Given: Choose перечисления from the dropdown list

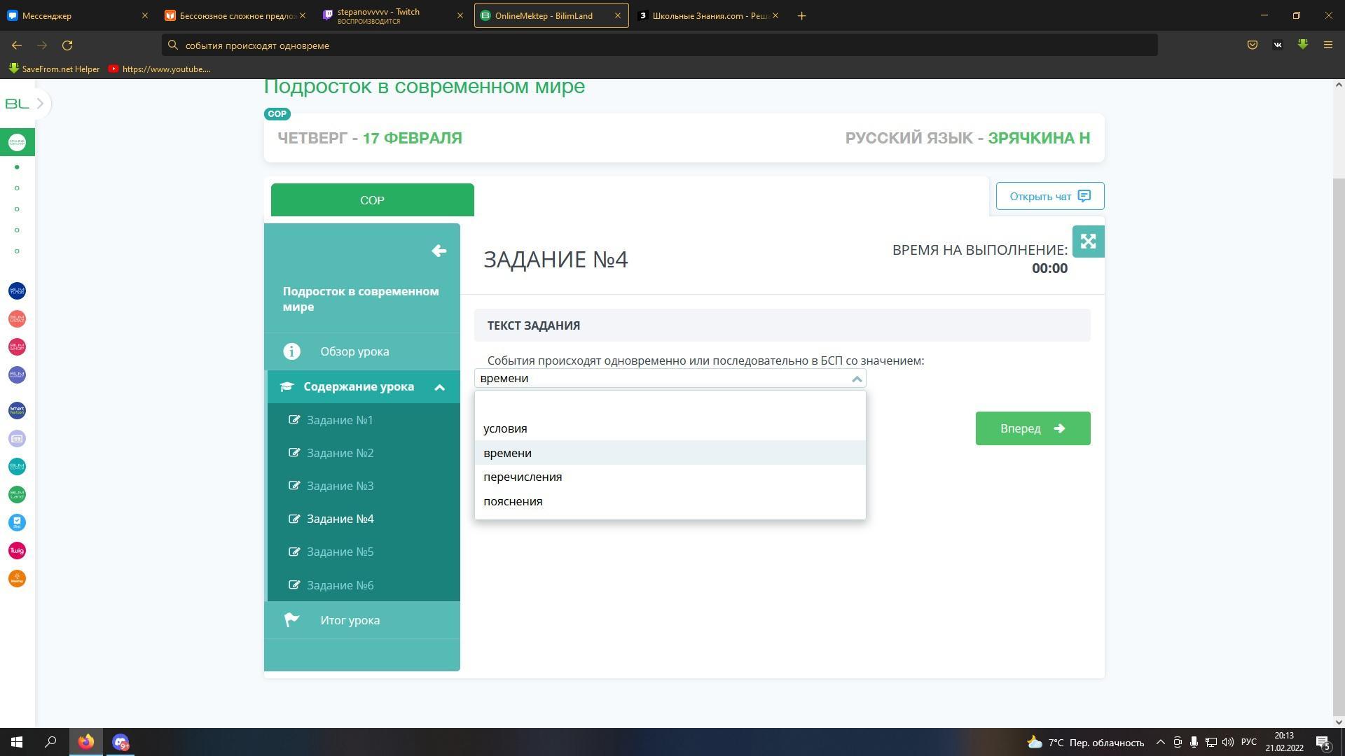Looking at the screenshot, I should point(523,477).
